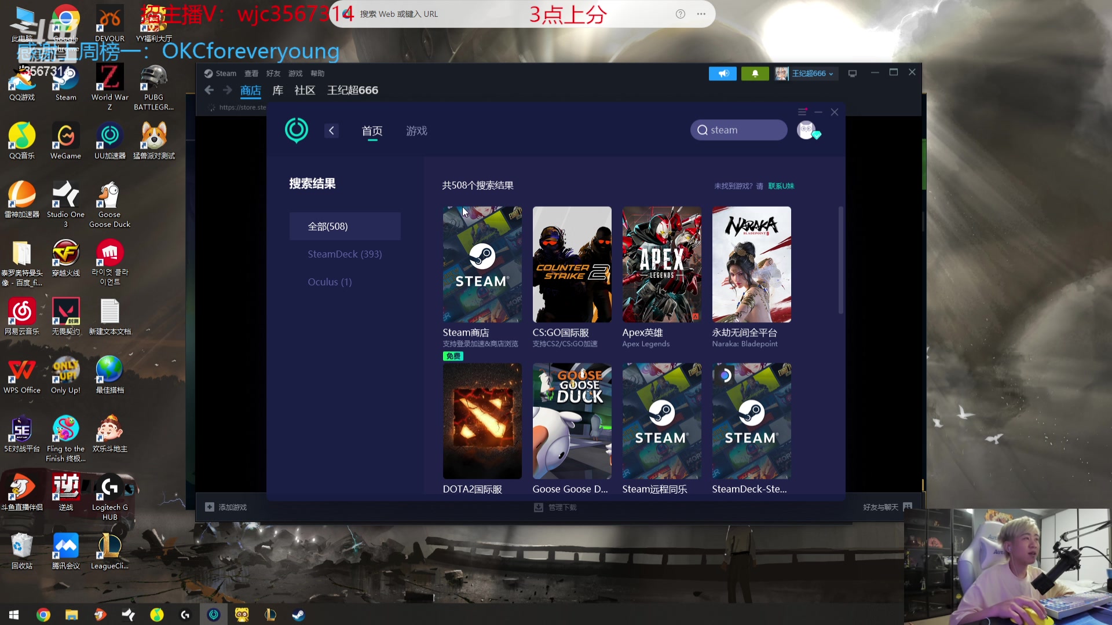Switch to UU accelerator taskbar icon
The height and width of the screenshot is (625, 1112).
point(214,615)
